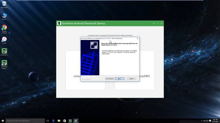Click the Search the web and Windows box

click(25, 121)
